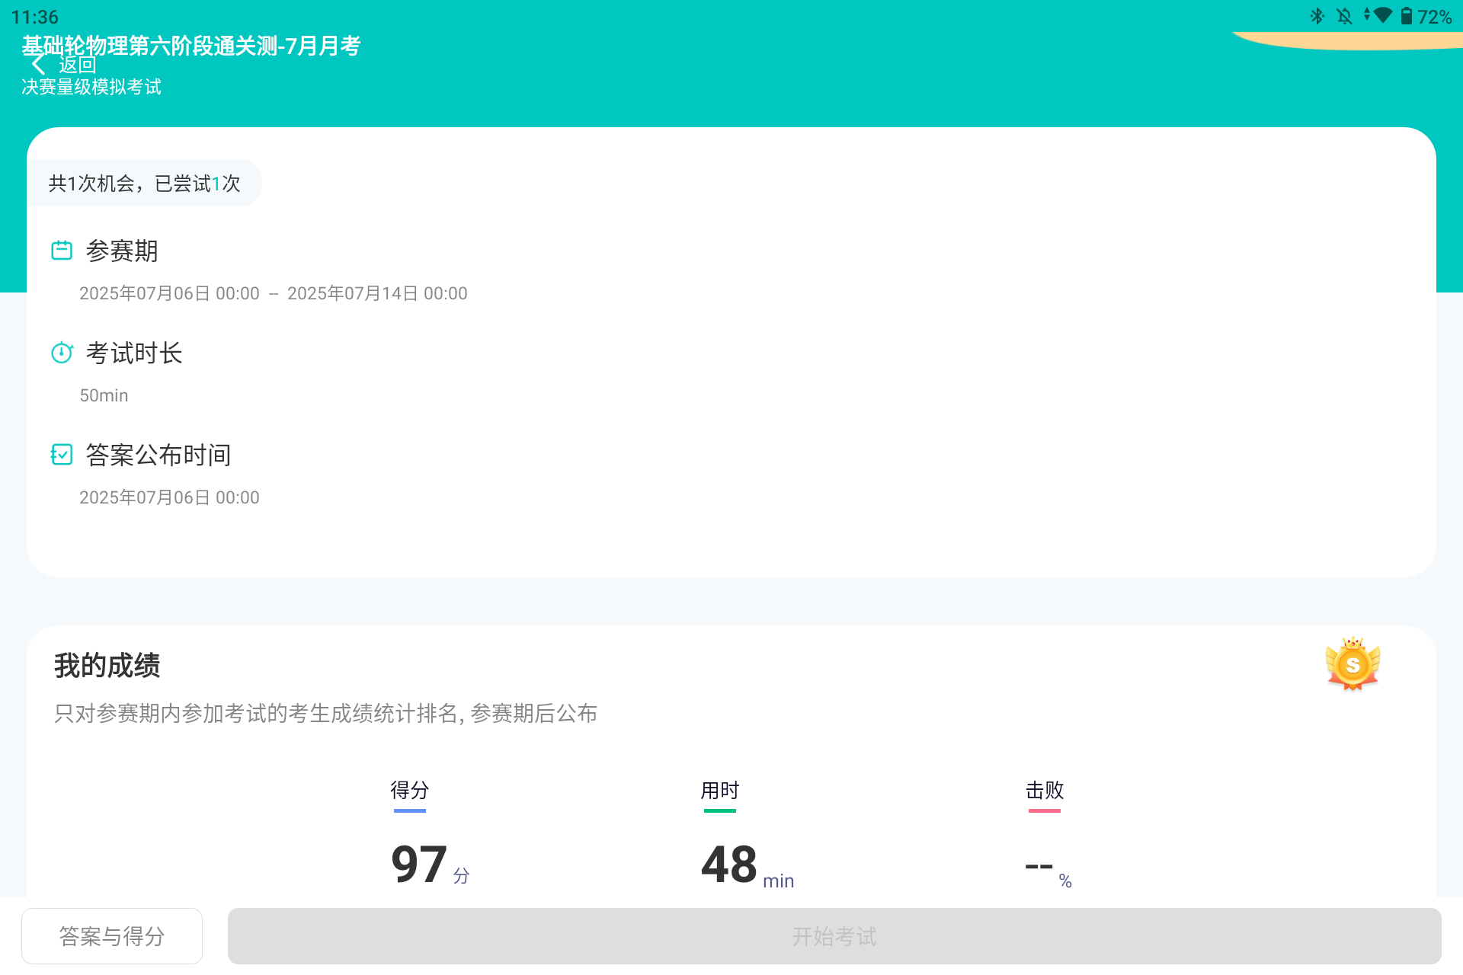The width and height of the screenshot is (1463, 975).
Task: Click the attempts notice 共1次机会，已尝试1次
Action: point(145,184)
